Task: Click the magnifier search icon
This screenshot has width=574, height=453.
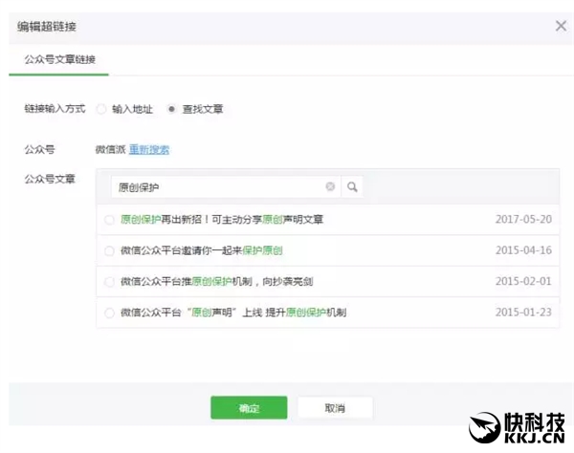Action: coord(352,187)
